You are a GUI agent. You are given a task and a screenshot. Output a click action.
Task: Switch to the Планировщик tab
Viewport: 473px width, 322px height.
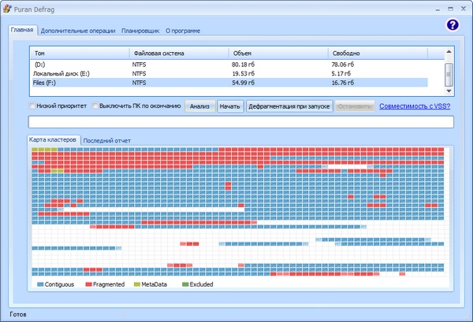coord(140,31)
